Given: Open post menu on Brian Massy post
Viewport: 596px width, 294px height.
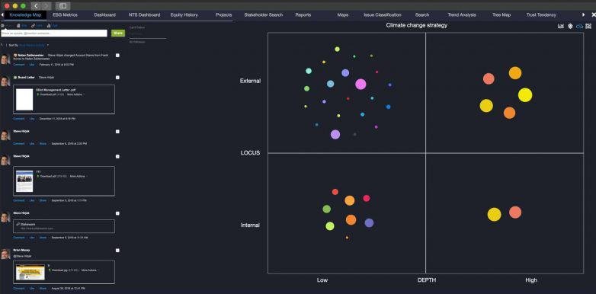Looking at the screenshot, I should point(117,251).
